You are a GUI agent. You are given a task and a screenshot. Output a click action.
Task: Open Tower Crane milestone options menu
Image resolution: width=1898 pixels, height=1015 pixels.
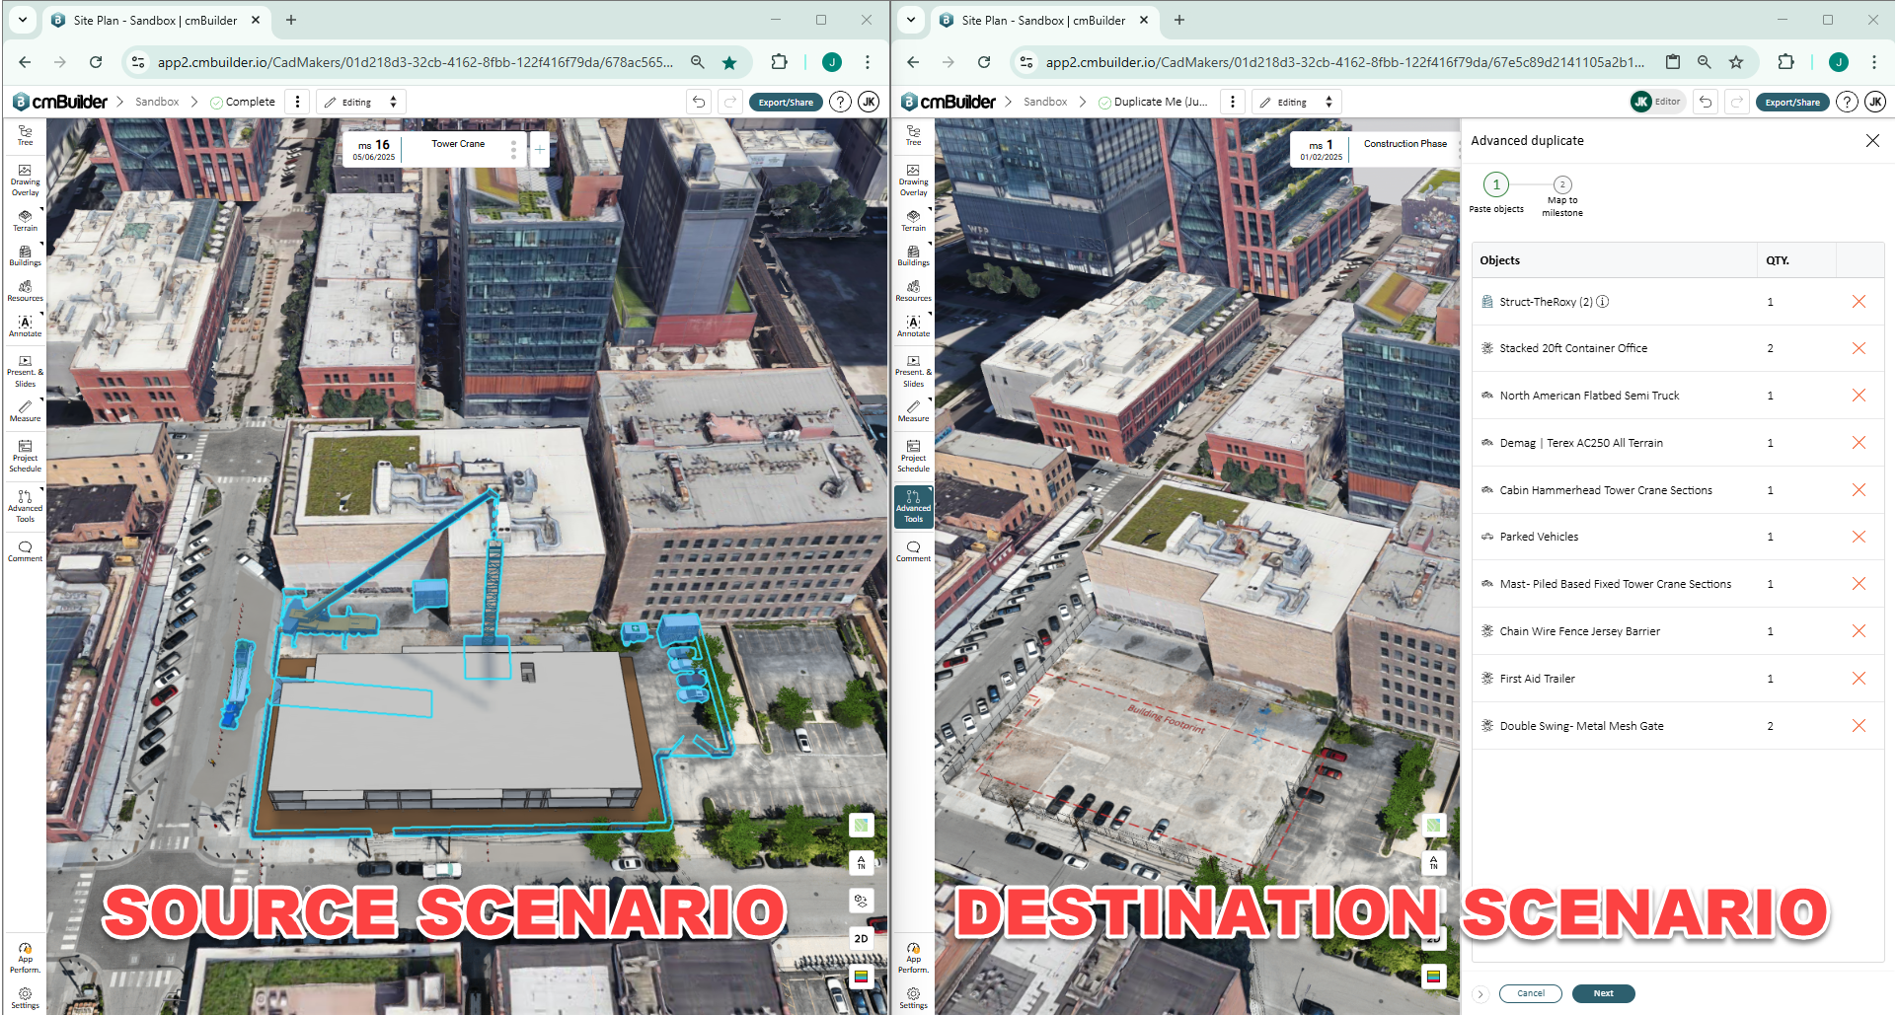point(513,149)
